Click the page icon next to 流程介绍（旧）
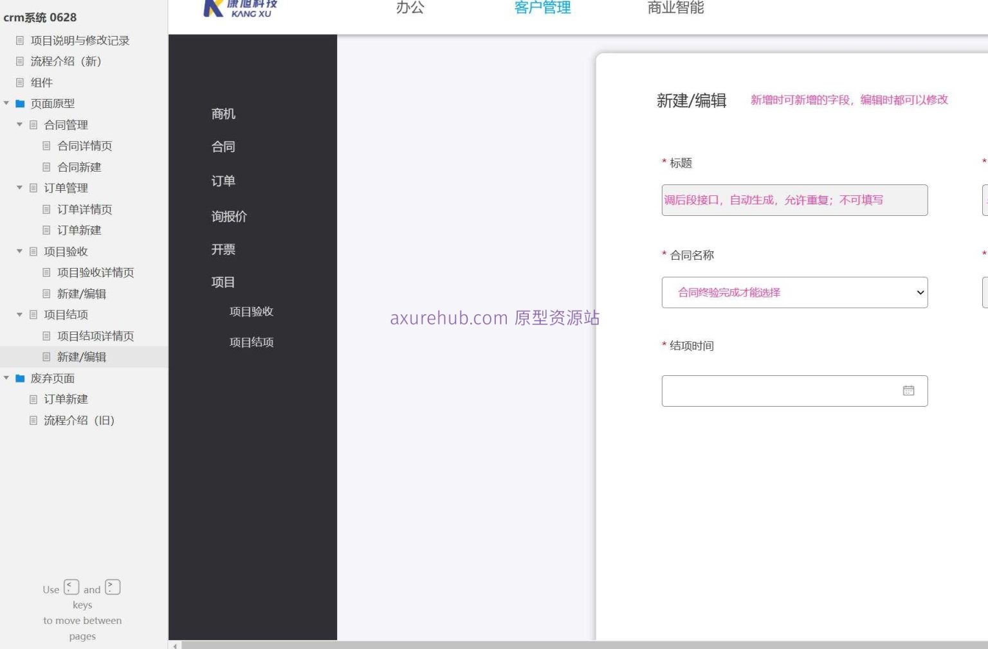 [x=33, y=420]
